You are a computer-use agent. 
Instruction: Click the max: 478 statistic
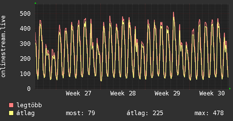tap(209, 113)
